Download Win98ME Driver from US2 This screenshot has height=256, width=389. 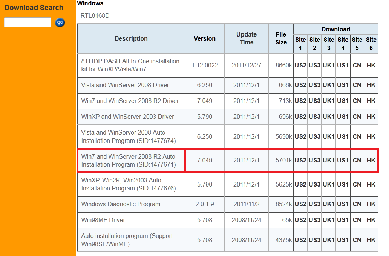coord(300,220)
